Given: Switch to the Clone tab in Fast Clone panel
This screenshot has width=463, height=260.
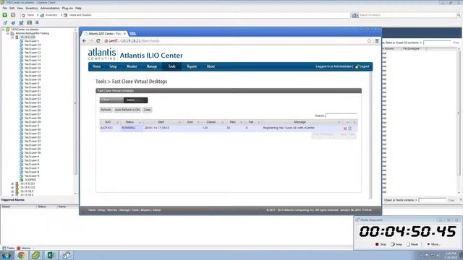Looking at the screenshot, I should click(x=111, y=100).
